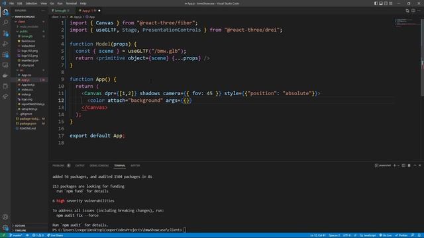
Task: Switch to the Output panel tab
Action: click(79, 165)
